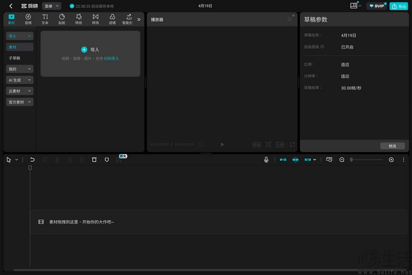
Task: Toggle the auto-snap icon in timeline toolbar
Action: pyautogui.click(x=295, y=159)
